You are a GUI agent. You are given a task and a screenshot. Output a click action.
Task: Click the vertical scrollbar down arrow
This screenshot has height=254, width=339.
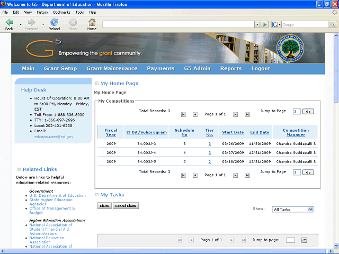click(336, 246)
